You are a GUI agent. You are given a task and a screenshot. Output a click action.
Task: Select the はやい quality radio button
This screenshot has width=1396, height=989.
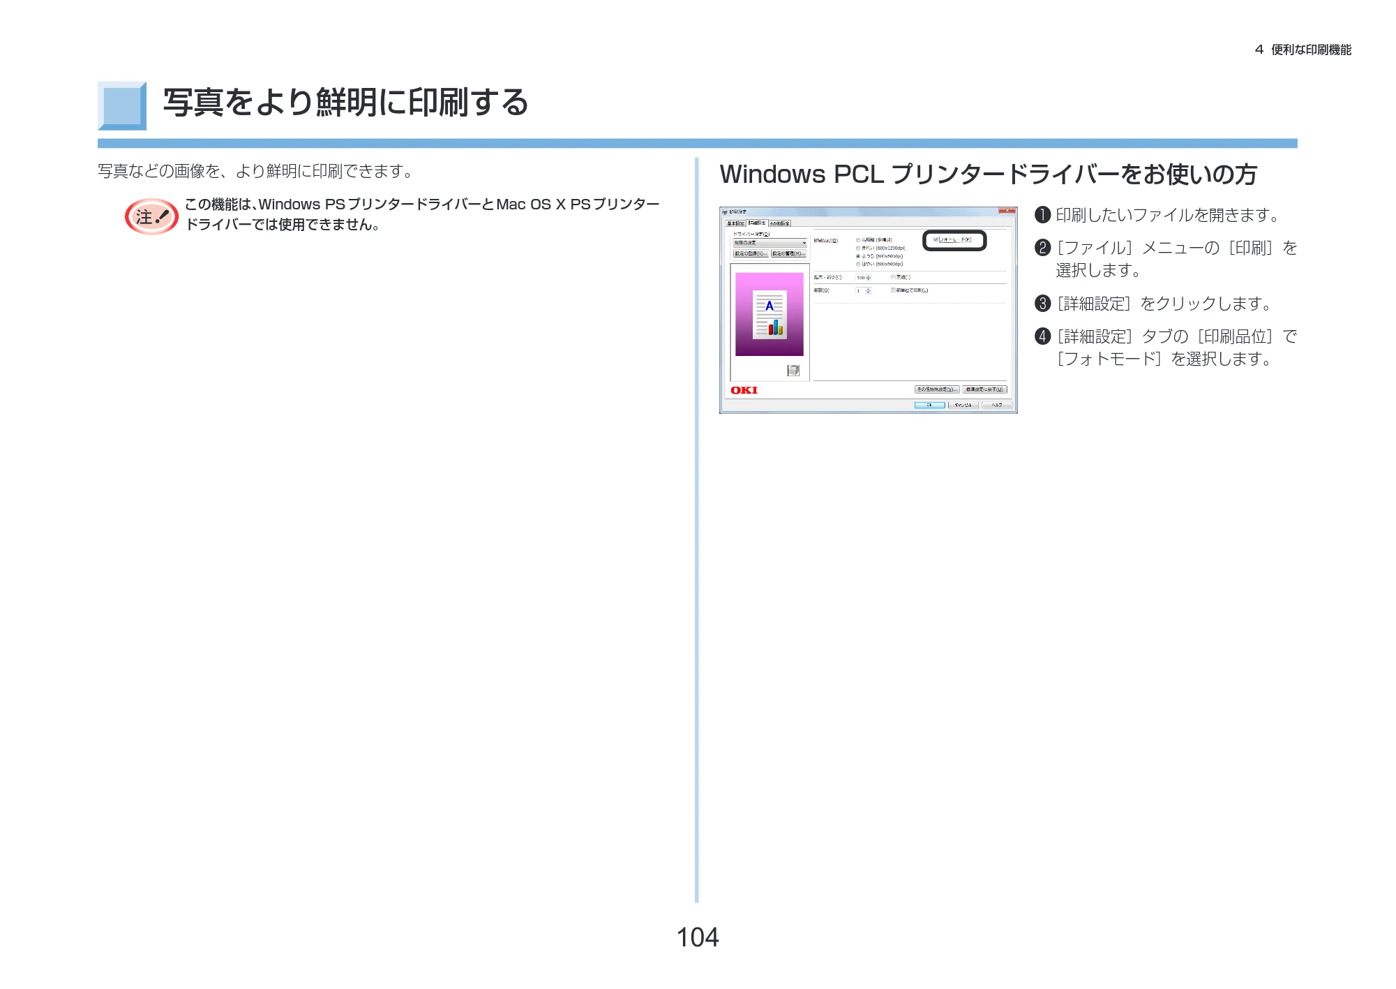pyautogui.click(x=858, y=264)
